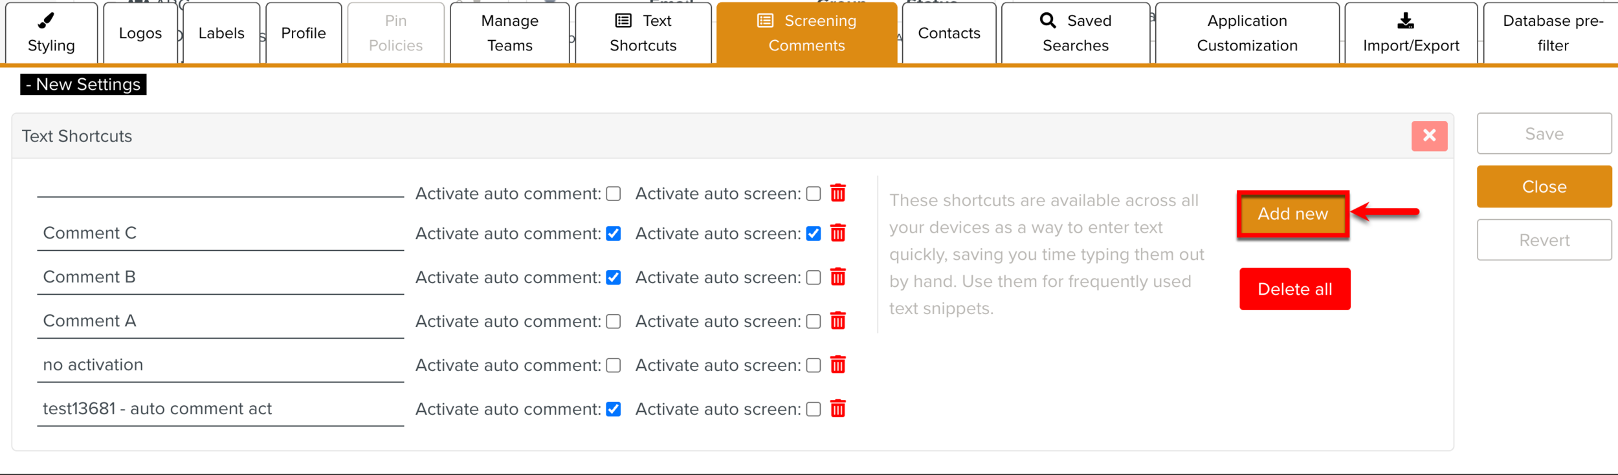Viewport: 1618px width, 475px height.
Task: Click the orange Close button
Action: point(1544,187)
